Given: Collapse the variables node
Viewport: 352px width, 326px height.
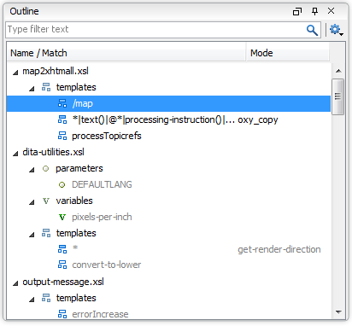Looking at the screenshot, I should (32, 202).
